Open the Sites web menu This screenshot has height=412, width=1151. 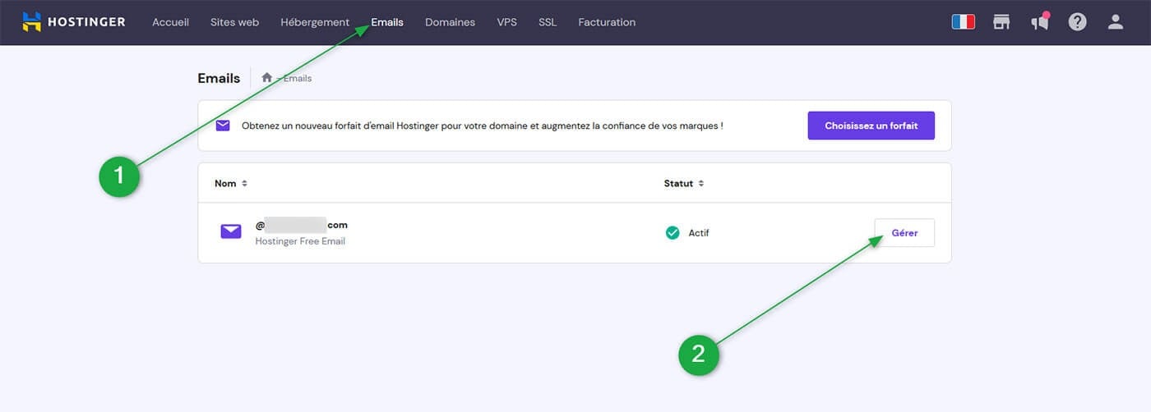[x=234, y=22]
